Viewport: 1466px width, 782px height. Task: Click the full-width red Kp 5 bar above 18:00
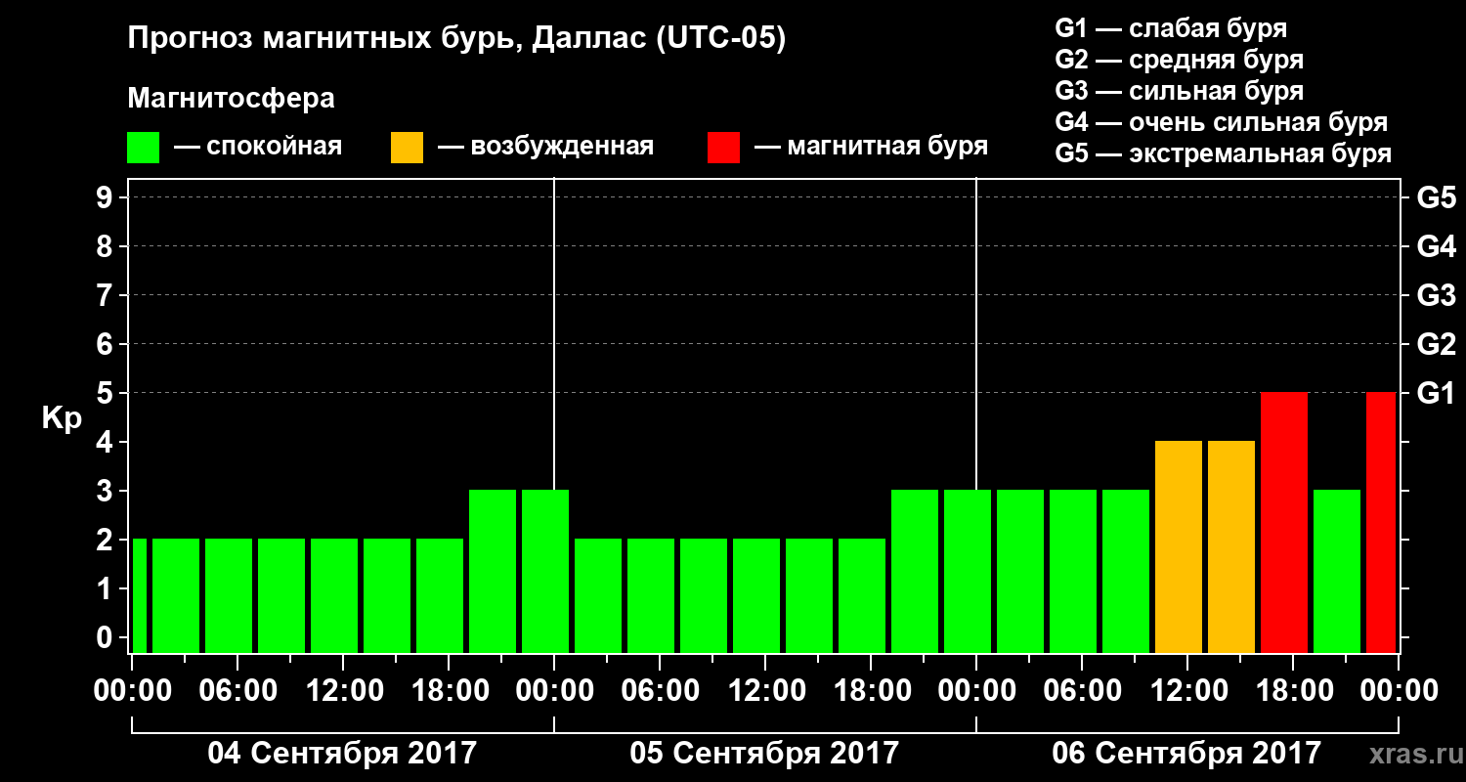(x=1284, y=522)
